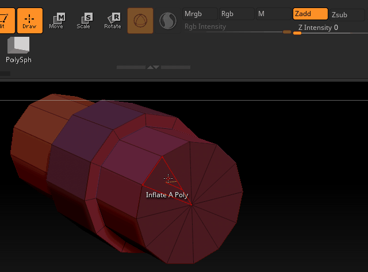This screenshot has width=368, height=272.
Task: Toggle the M material mode
Action: point(273,14)
